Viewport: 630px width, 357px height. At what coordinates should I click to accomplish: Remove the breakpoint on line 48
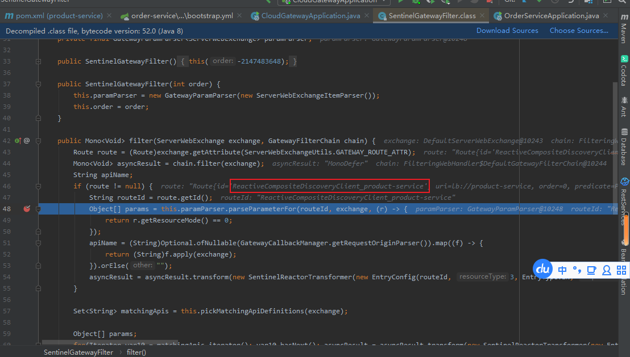pyautogui.click(x=26, y=209)
